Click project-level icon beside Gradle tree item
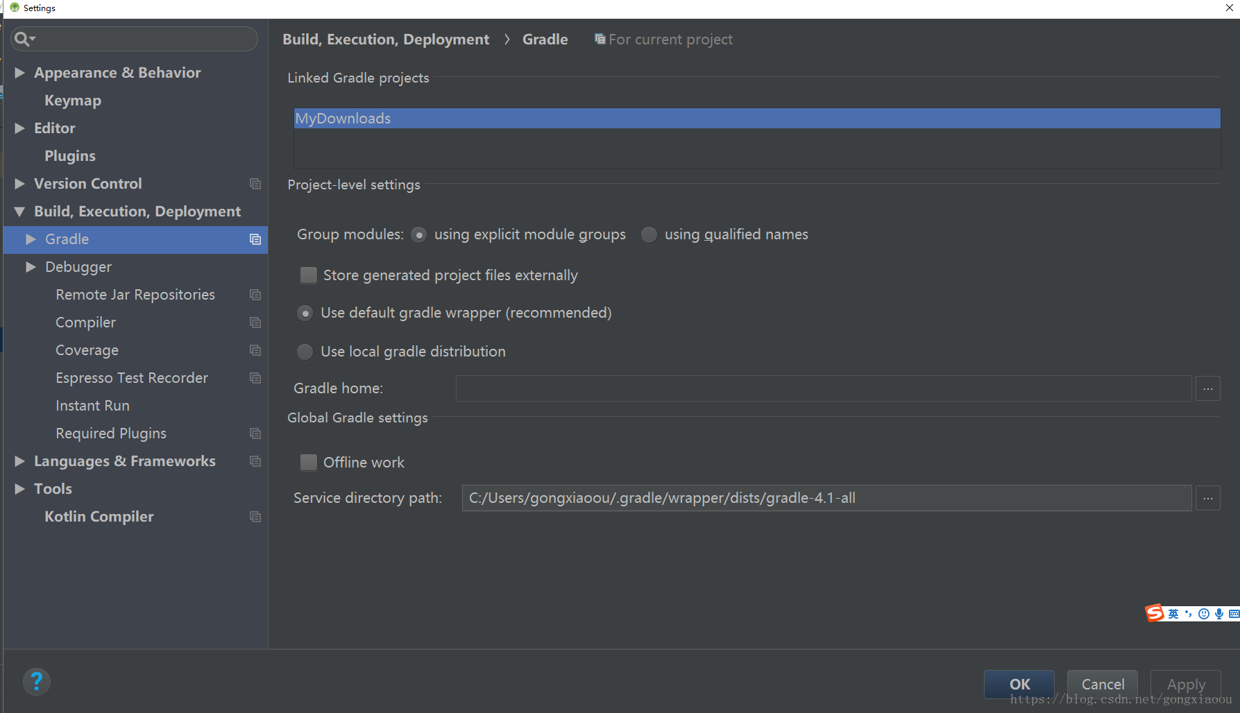 [x=255, y=239]
